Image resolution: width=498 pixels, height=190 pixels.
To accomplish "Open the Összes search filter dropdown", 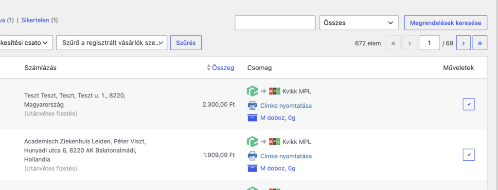I will click(359, 23).
